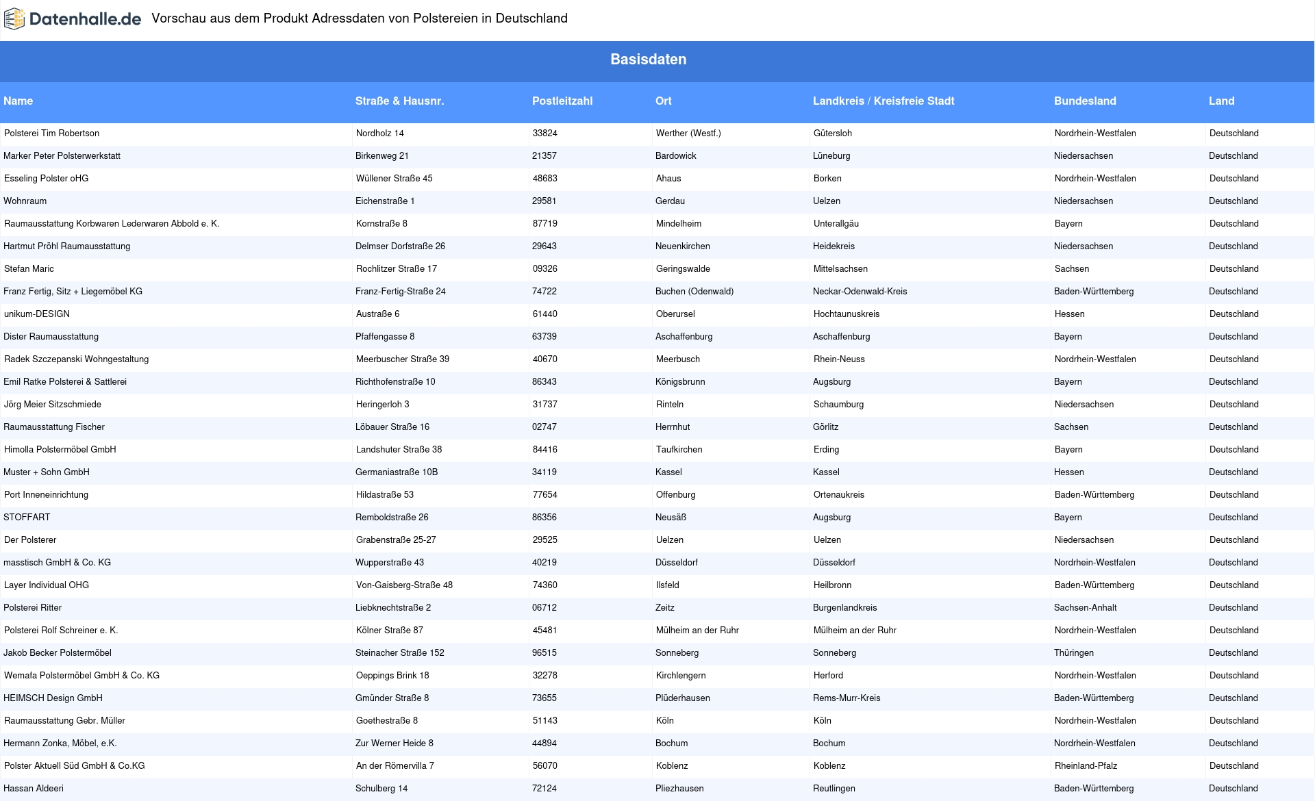Select 'Polsterei Rolf Schreiner e. K.'
Screen dimensions: 1315x801
pos(61,631)
